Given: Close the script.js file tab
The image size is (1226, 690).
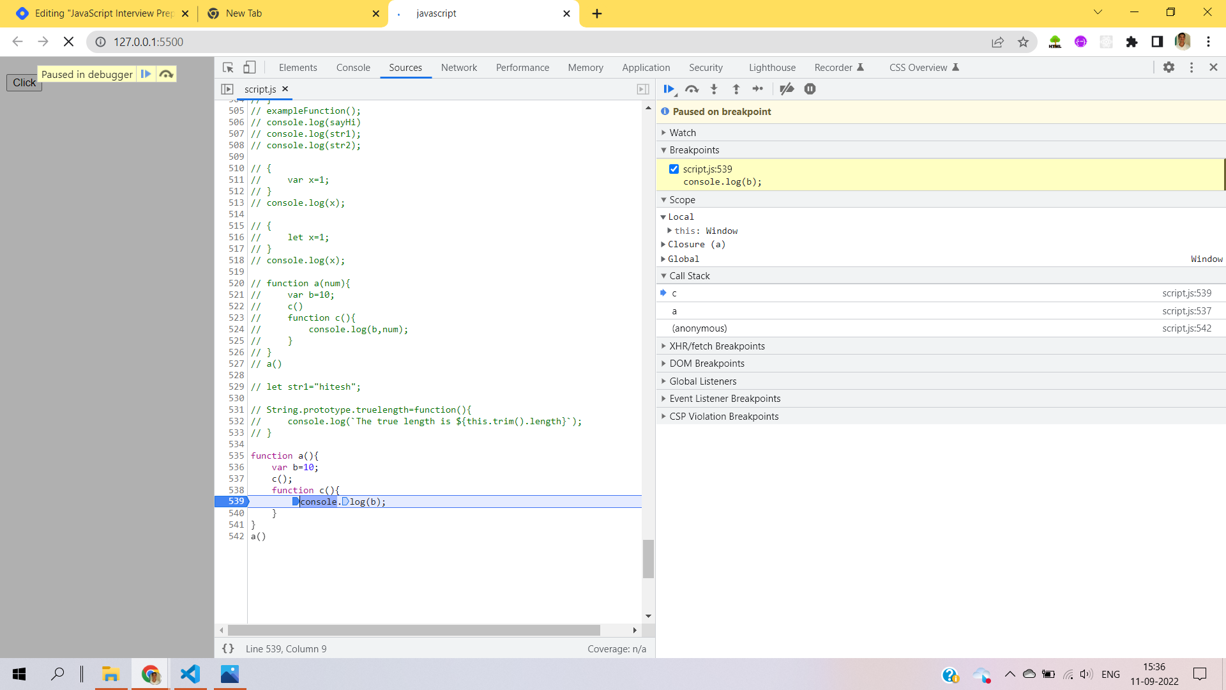Looking at the screenshot, I should coord(285,89).
